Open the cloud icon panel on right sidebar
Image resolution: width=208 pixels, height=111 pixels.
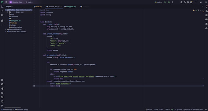206,28
